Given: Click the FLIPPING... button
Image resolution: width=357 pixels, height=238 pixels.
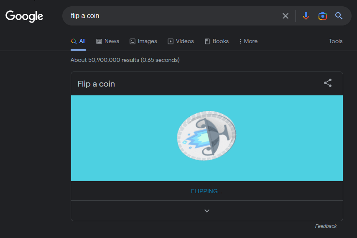Looking at the screenshot, I should [207, 191].
